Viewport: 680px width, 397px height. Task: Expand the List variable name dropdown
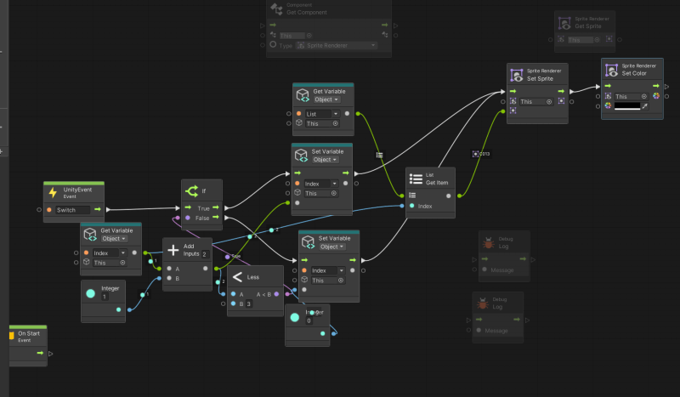322,114
